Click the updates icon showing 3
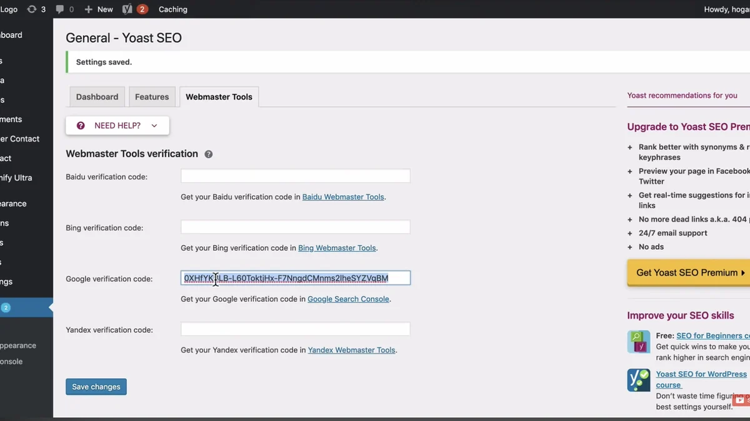This screenshot has height=421, width=750. coord(36,9)
